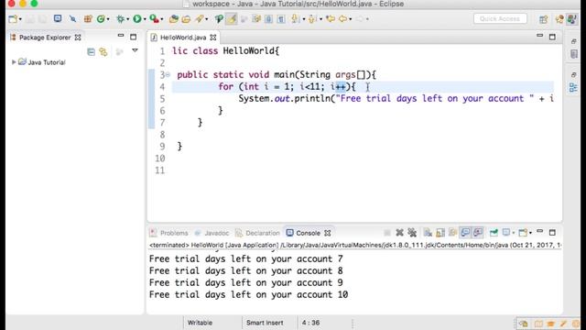
Task: Toggle Show Whitespace Characters
Action: [281, 18]
